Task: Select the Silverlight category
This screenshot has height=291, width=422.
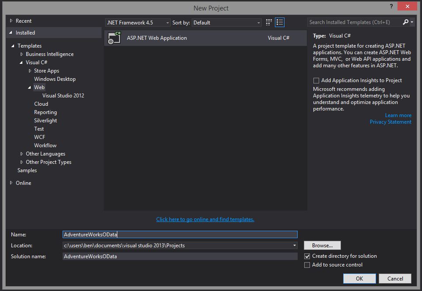Action: pos(46,121)
